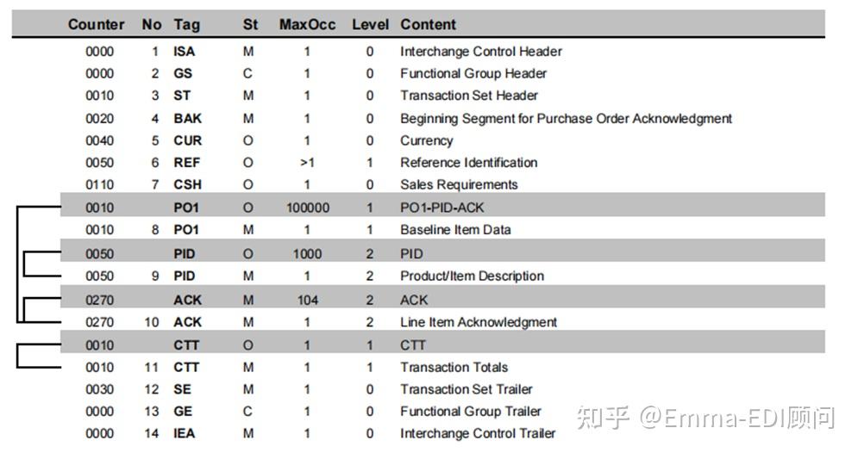858x453 pixels.
Task: Select the CUR Currency row
Action: [426, 141]
